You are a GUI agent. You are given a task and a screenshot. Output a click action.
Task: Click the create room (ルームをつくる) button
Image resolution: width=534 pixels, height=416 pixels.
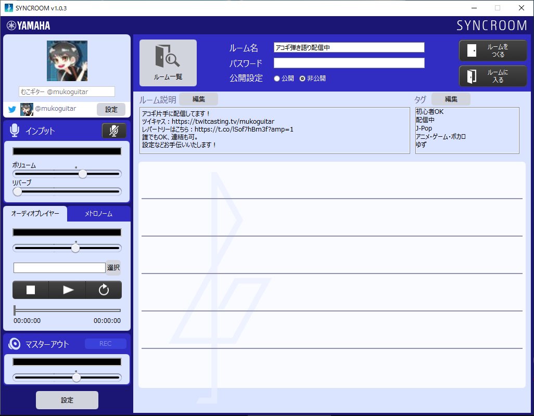pos(493,50)
